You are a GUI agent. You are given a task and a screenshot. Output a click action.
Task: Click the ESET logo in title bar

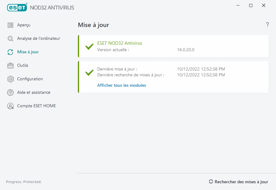[x=17, y=7]
